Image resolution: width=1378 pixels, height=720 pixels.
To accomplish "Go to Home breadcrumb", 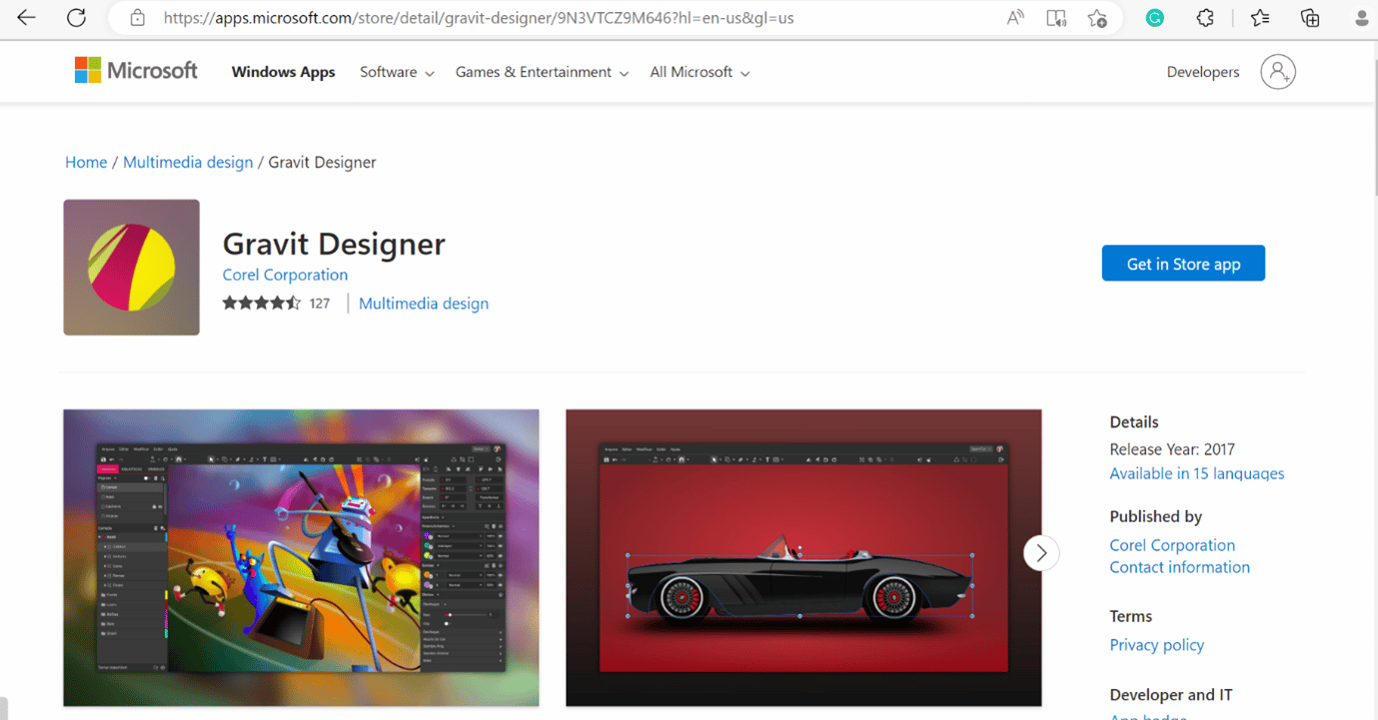I will pos(86,162).
